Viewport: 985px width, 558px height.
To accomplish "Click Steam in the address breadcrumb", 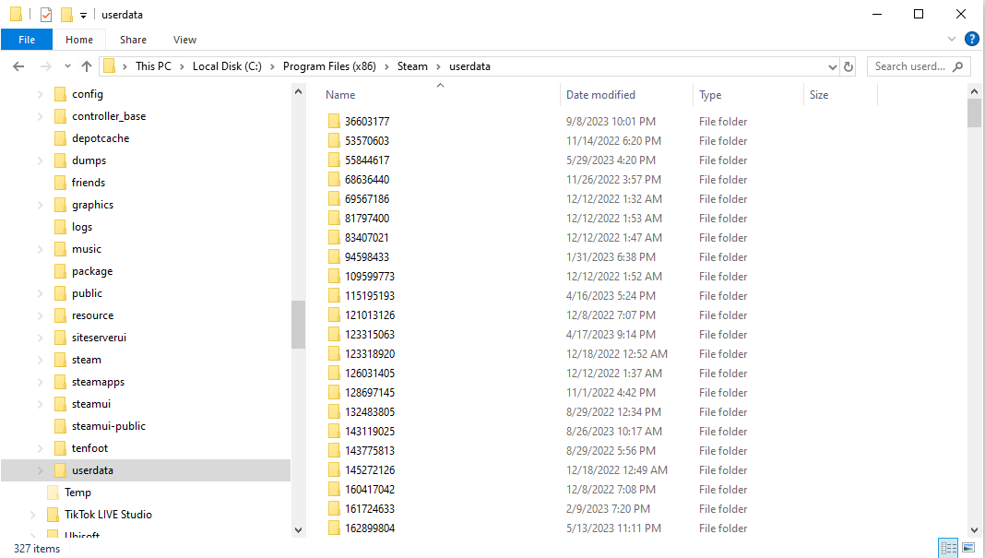I will click(x=412, y=66).
